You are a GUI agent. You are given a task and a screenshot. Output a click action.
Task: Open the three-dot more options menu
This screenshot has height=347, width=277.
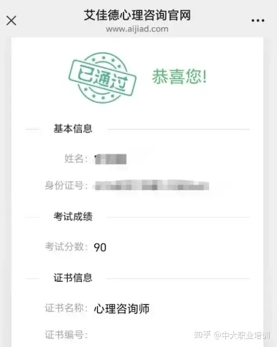(258, 20)
